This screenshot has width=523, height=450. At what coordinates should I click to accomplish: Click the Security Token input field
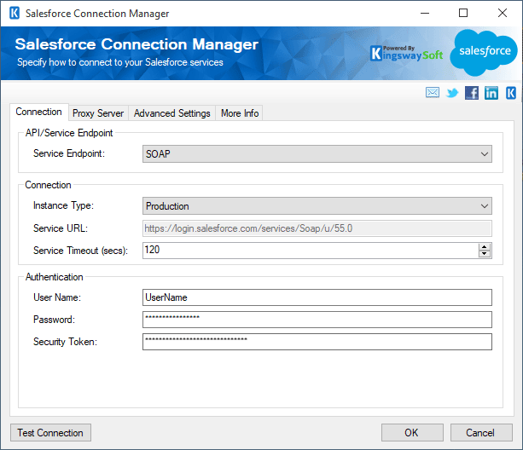pos(317,342)
